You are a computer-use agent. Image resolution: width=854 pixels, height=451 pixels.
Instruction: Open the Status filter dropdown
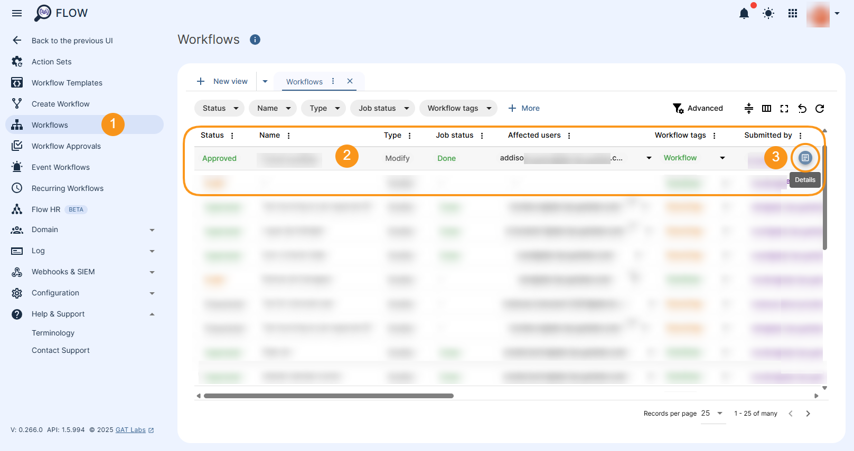click(x=219, y=108)
